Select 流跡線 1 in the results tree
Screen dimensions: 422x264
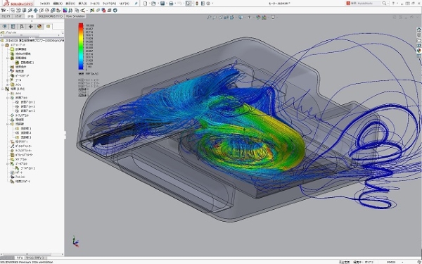[x=26, y=128]
